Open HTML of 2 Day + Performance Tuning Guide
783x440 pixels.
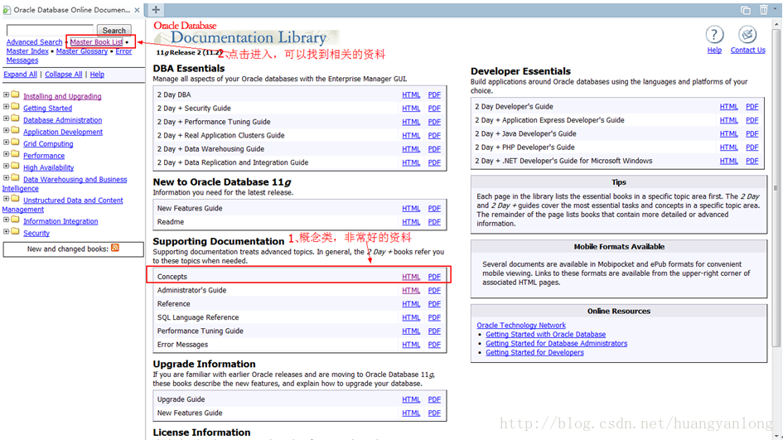click(x=411, y=122)
